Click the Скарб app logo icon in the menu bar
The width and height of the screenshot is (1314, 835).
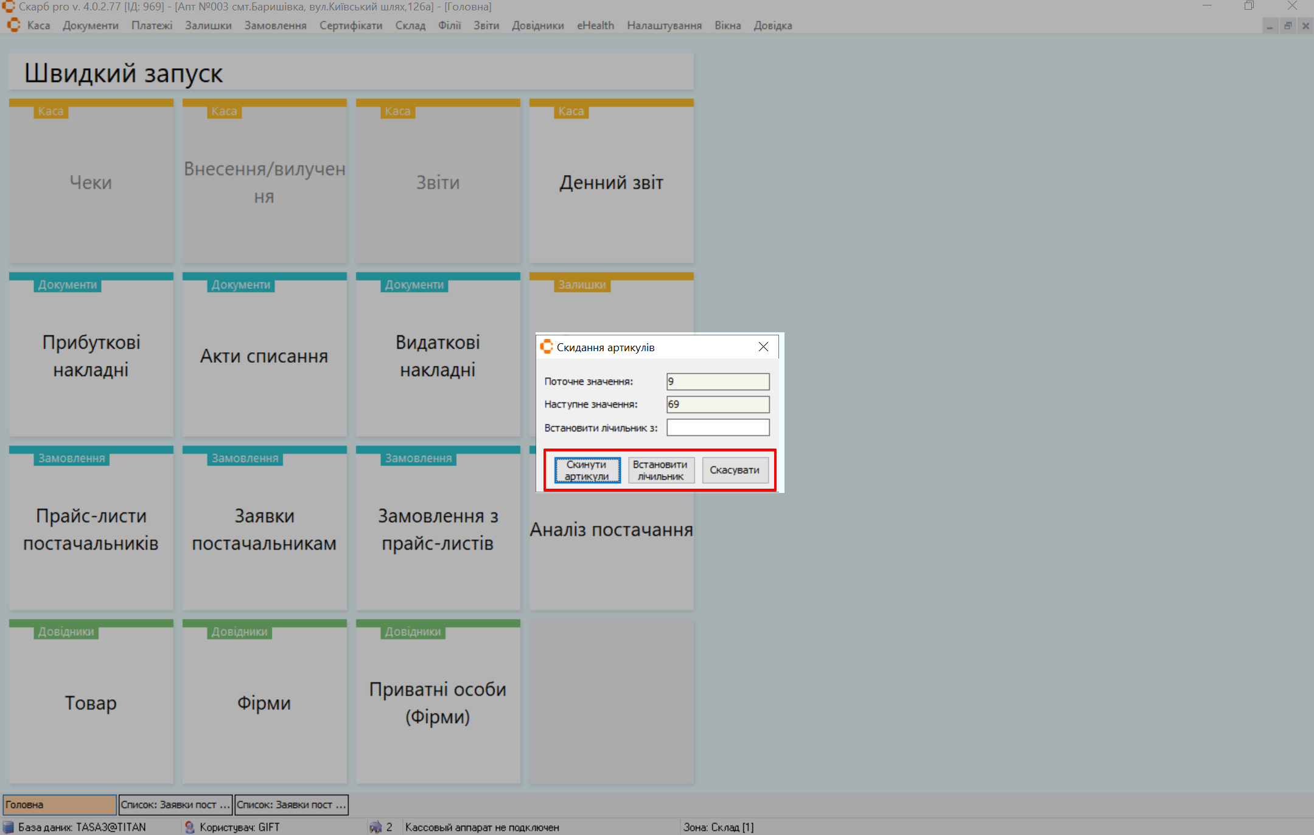[13, 26]
